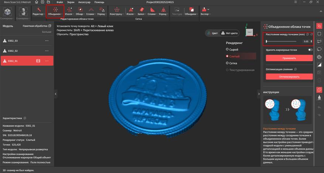Select the mesh Изоля isolation tool
The image size is (324, 173).
(x=130, y=11)
